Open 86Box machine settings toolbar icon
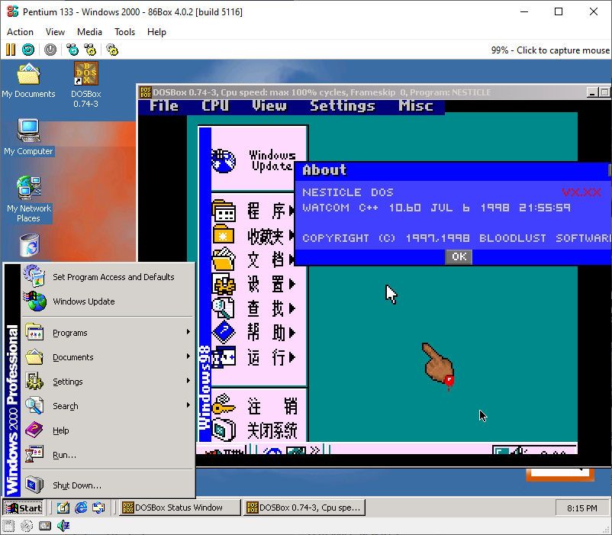The image size is (612, 535). click(112, 50)
